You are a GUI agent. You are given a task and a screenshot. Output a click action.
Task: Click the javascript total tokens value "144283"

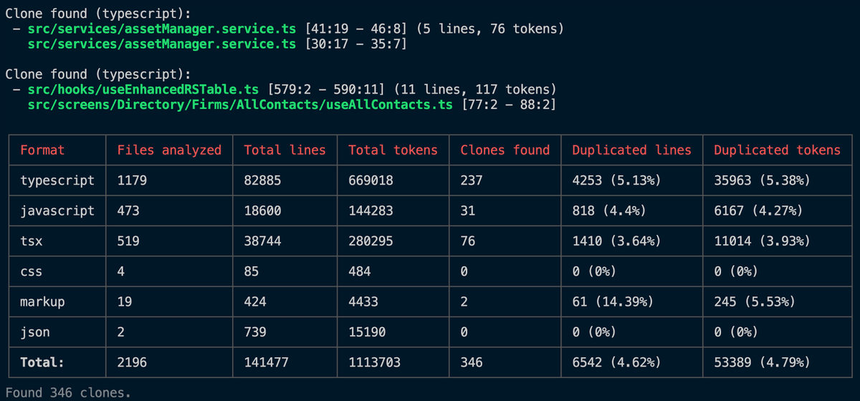[371, 211]
